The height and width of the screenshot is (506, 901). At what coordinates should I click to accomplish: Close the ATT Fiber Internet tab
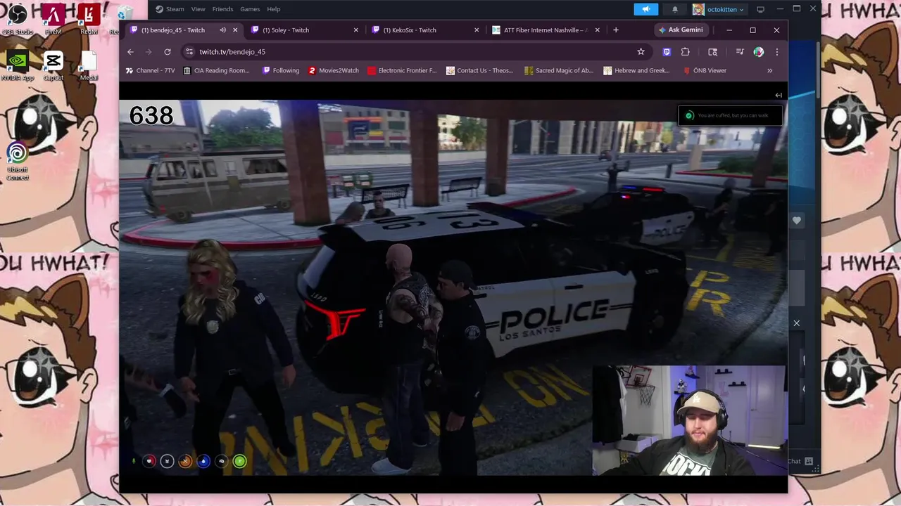(x=598, y=30)
